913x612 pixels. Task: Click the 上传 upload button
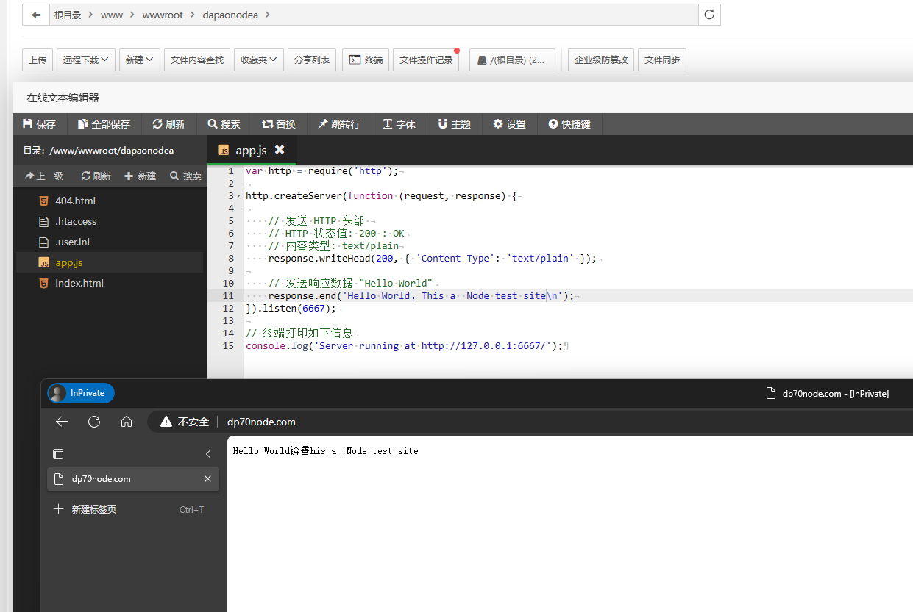(x=38, y=60)
